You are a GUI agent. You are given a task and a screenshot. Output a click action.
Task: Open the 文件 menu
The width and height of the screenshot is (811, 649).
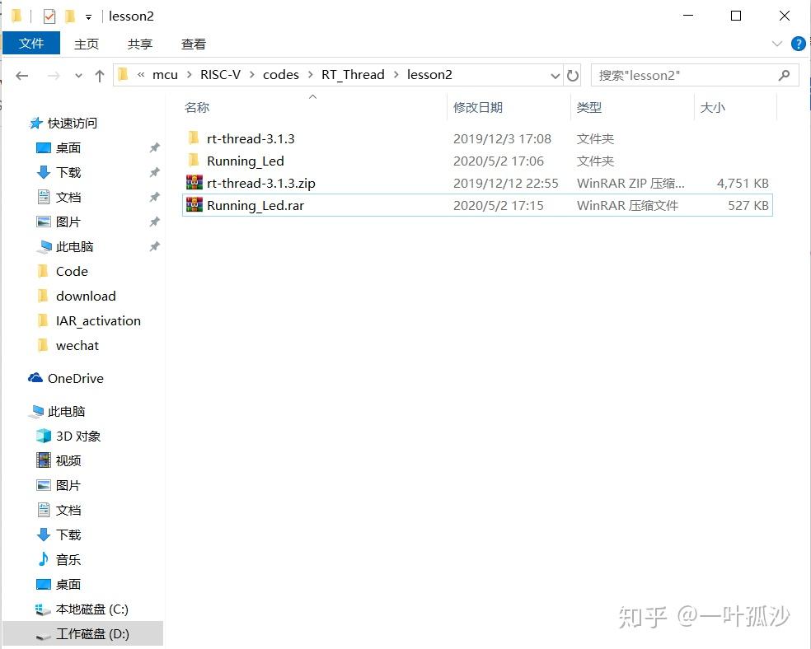31,43
